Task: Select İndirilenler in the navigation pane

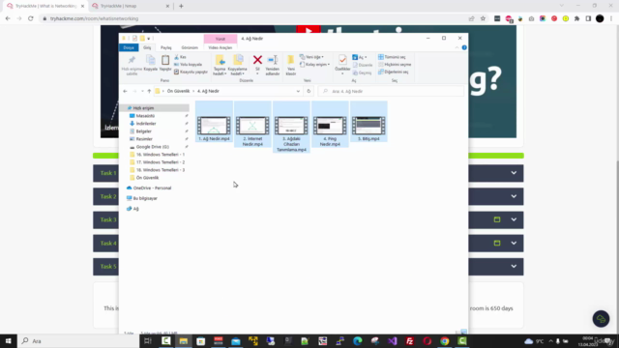Action: tap(146, 124)
